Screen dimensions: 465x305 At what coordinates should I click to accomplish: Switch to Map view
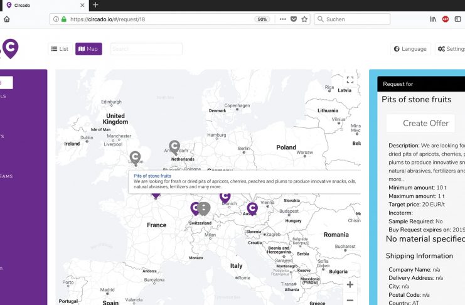coord(88,49)
